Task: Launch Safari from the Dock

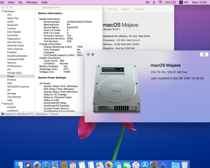Action: pyautogui.click(x=46, y=165)
